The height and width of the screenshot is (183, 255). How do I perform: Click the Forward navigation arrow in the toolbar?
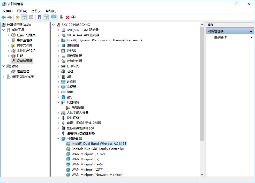(10, 17)
